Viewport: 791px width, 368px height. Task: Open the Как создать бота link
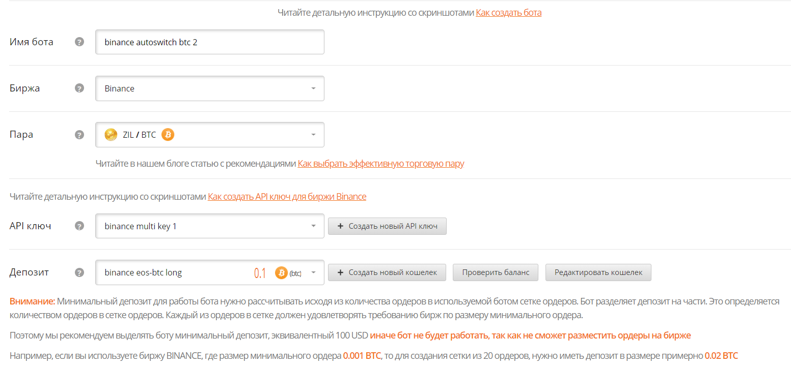point(508,13)
